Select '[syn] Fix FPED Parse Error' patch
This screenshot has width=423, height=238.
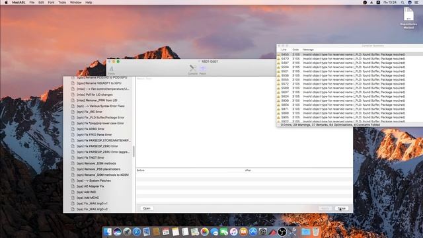(x=94, y=135)
